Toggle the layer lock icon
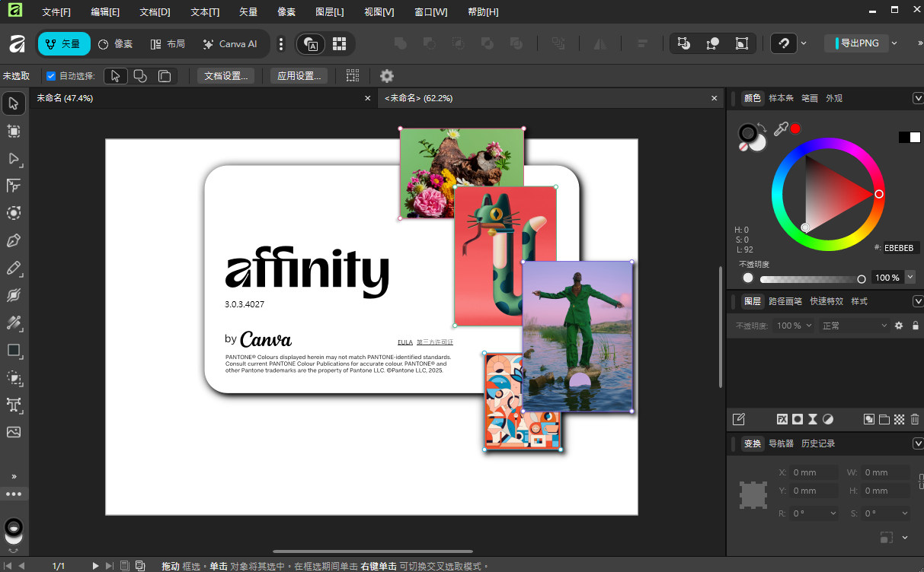The height and width of the screenshot is (572, 924). pos(915,326)
